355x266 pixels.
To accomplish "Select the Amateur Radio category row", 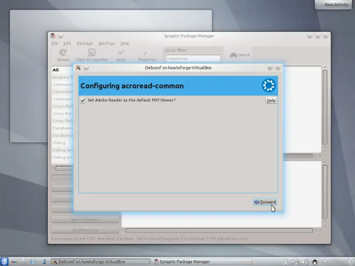I will click(63, 77).
